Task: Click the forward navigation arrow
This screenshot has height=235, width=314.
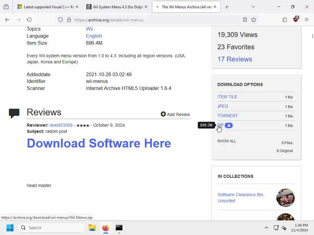Action: (x=18, y=20)
